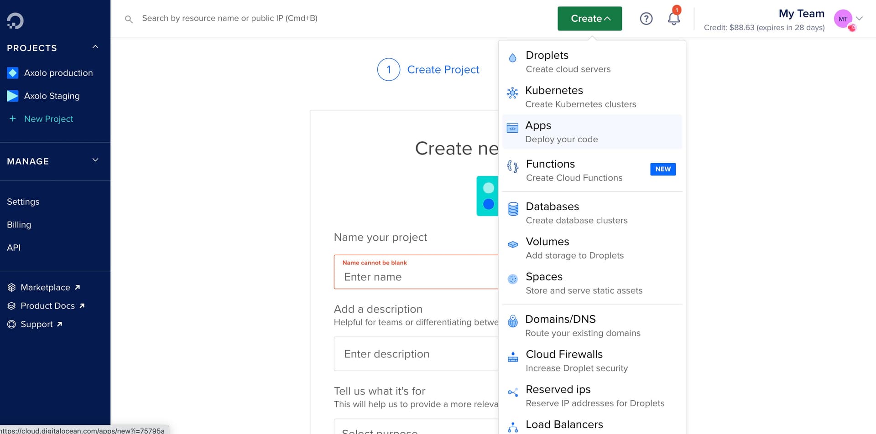Click the MT team avatar

tap(843, 19)
